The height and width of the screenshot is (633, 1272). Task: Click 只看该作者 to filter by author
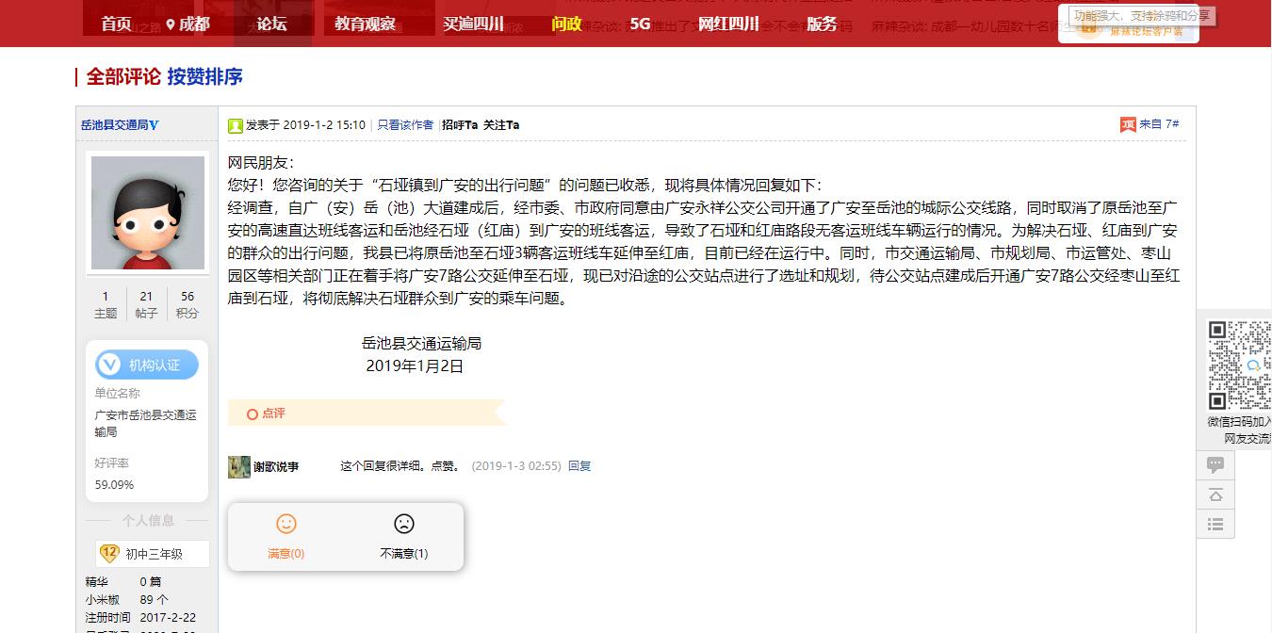tap(405, 125)
